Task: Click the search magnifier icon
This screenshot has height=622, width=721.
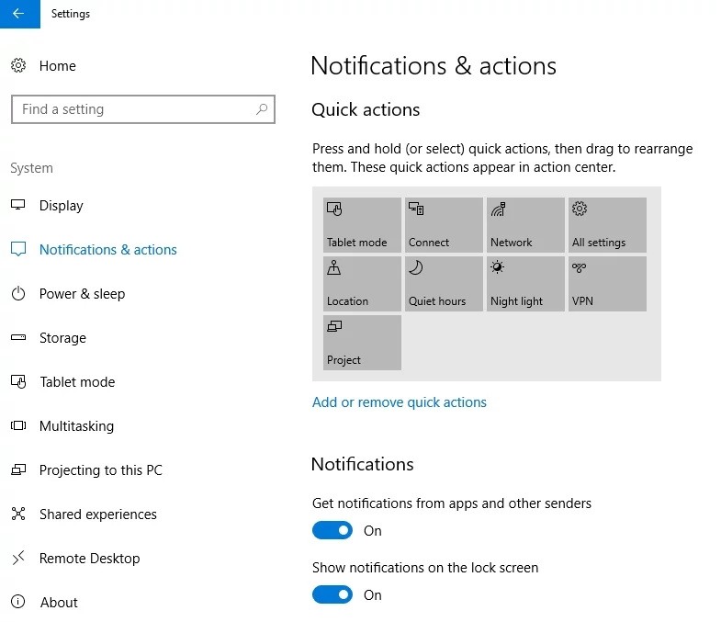Action: (x=262, y=109)
